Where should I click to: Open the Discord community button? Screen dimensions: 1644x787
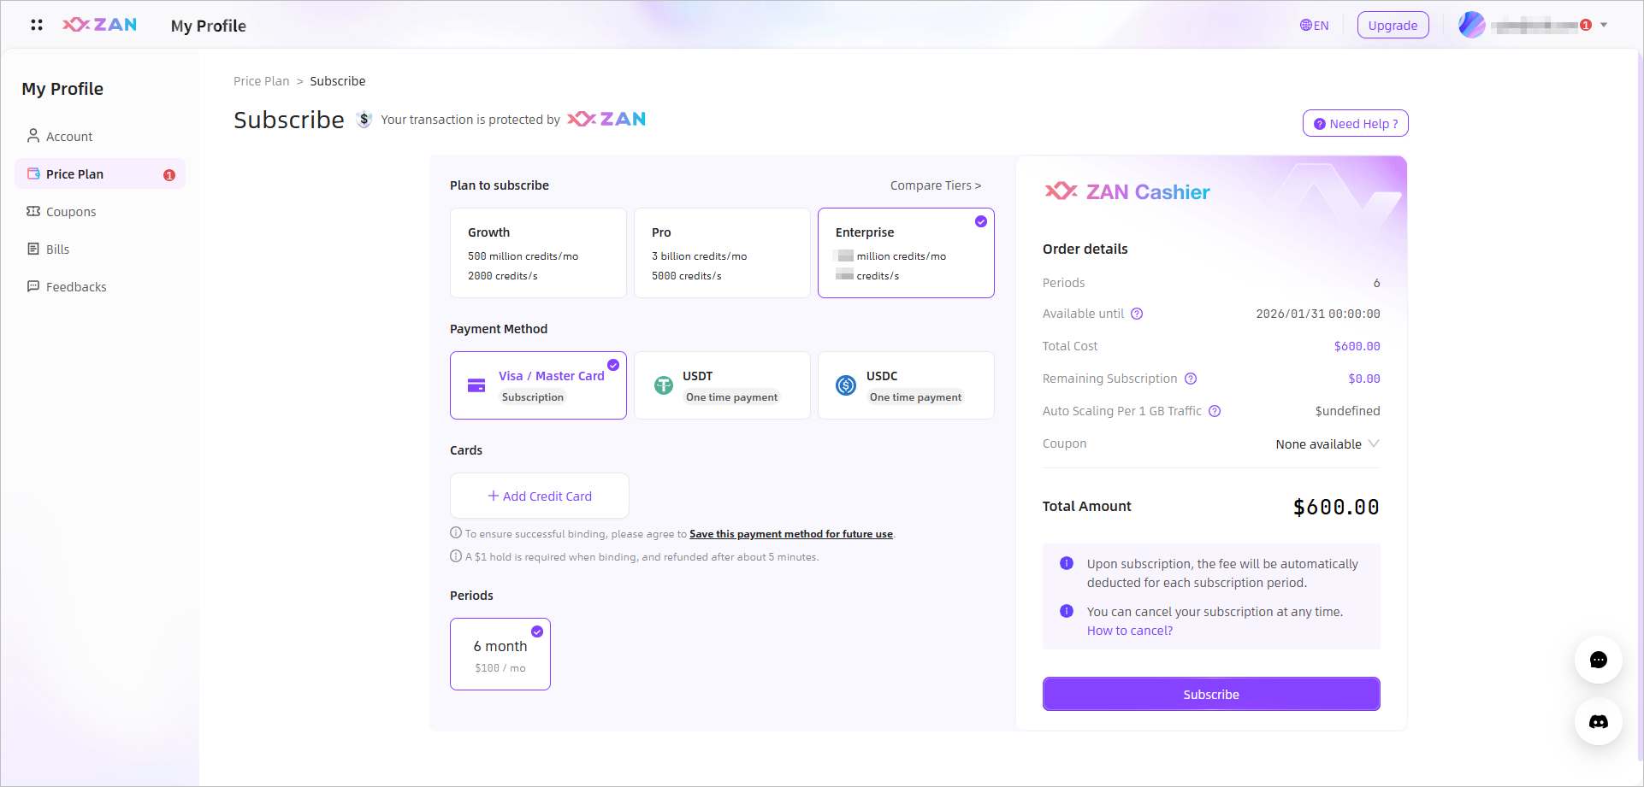1599,722
